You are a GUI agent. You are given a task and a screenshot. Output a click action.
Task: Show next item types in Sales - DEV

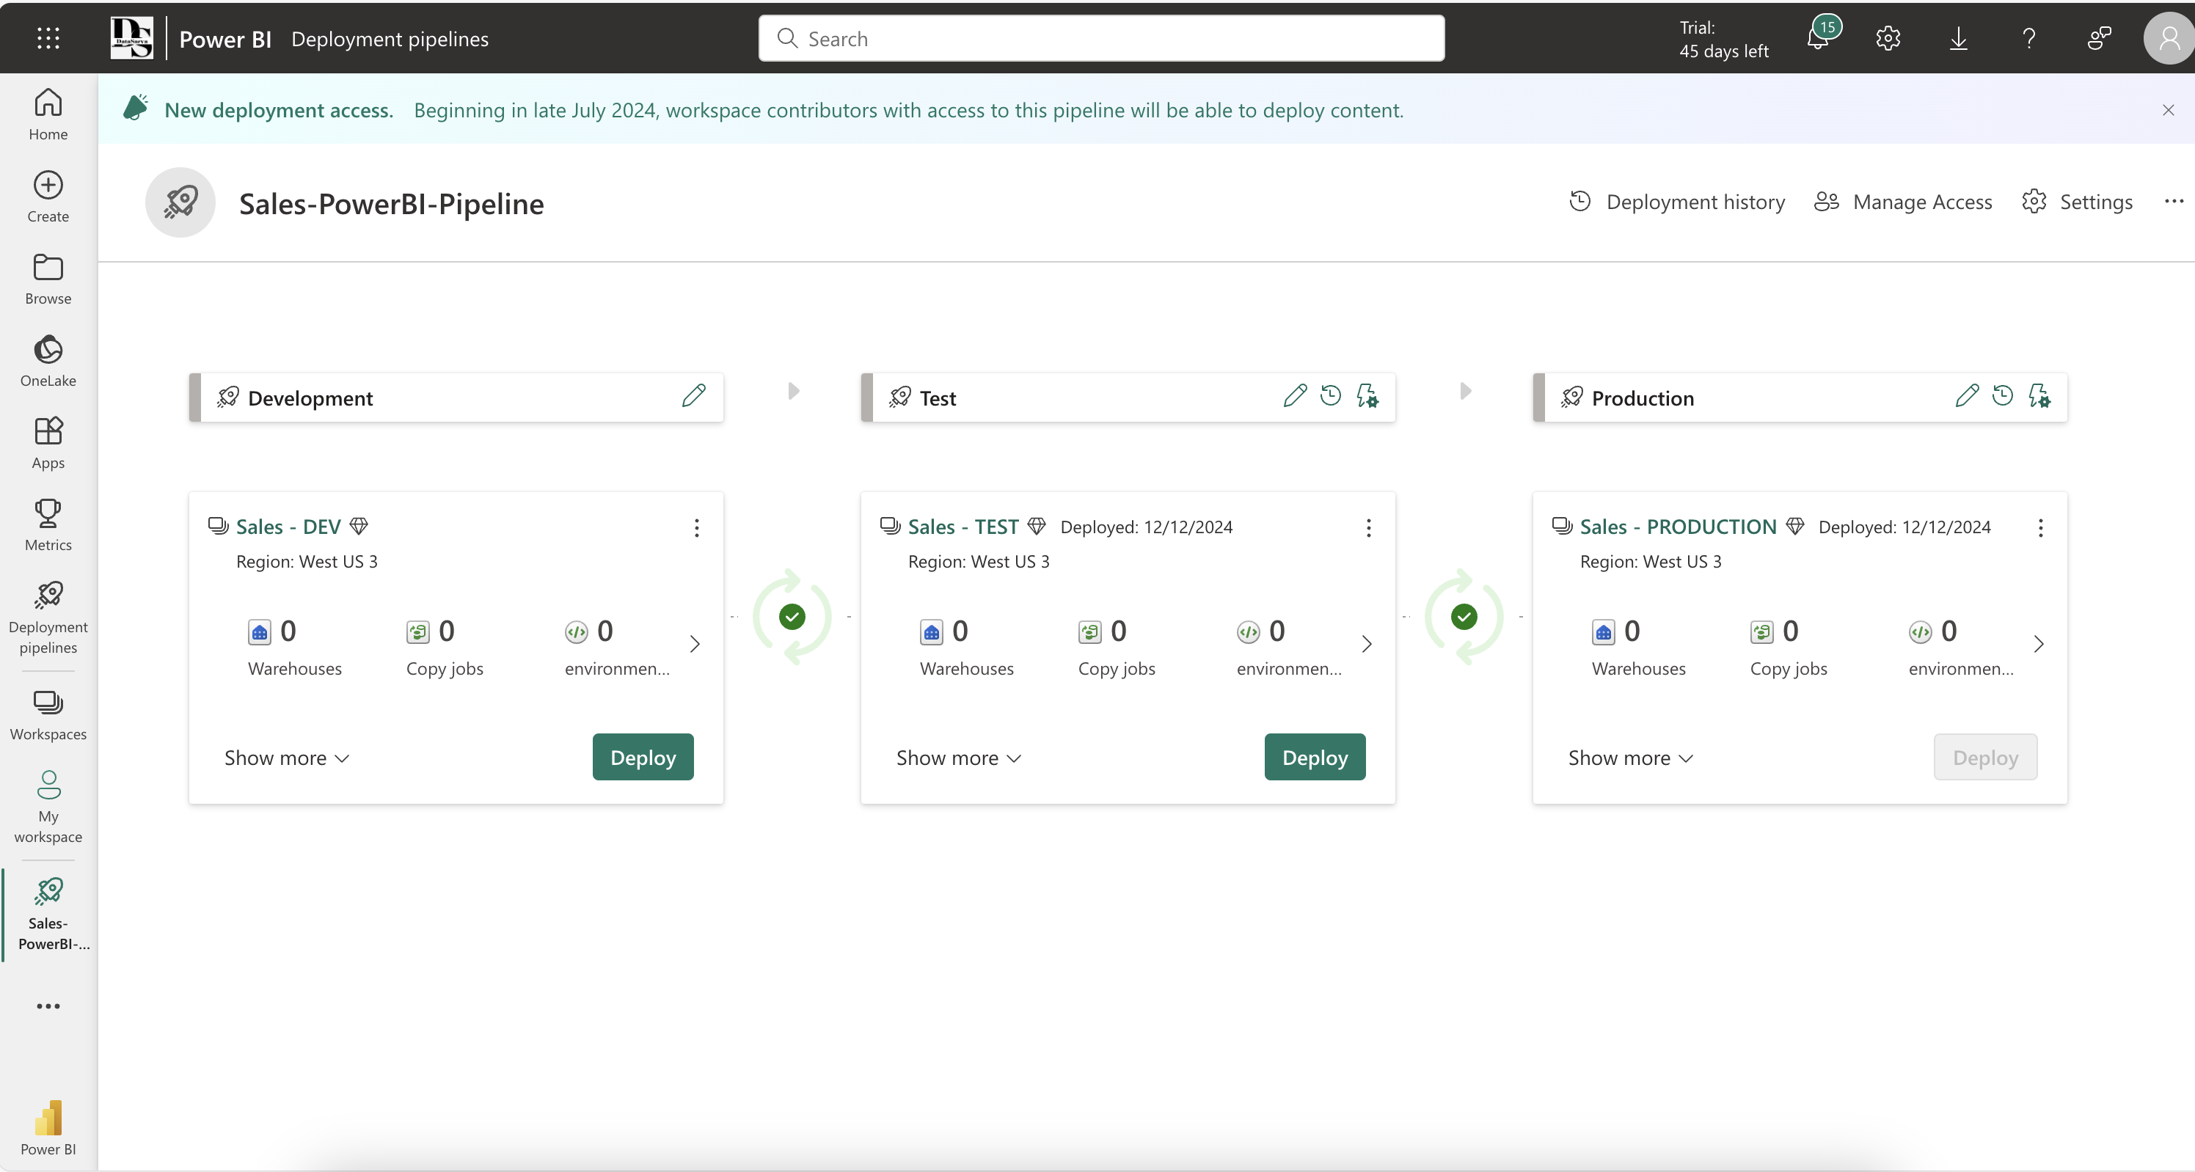pos(695,643)
